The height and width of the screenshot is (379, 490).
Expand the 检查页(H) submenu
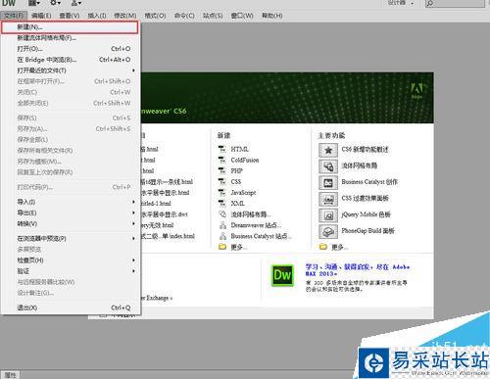pos(71,260)
